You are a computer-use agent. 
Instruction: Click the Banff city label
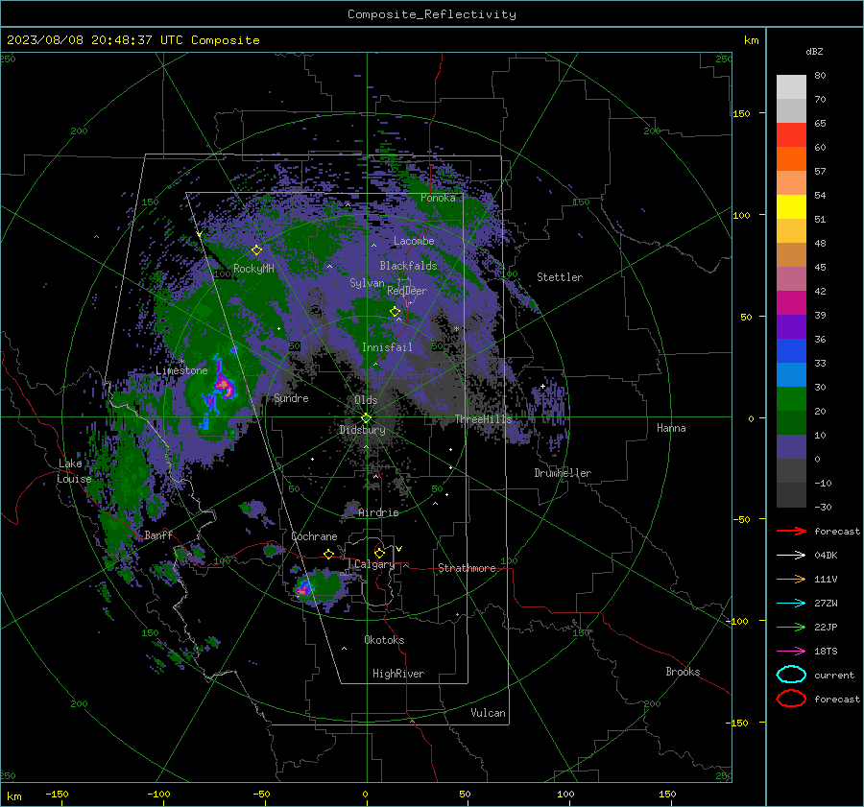coord(158,535)
